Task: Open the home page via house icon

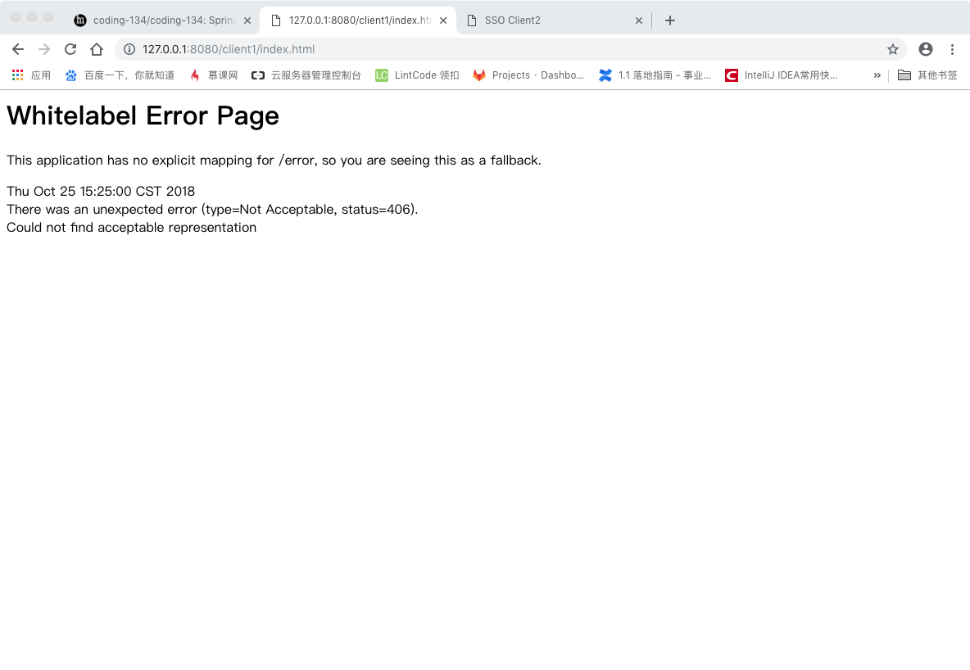Action: point(97,49)
